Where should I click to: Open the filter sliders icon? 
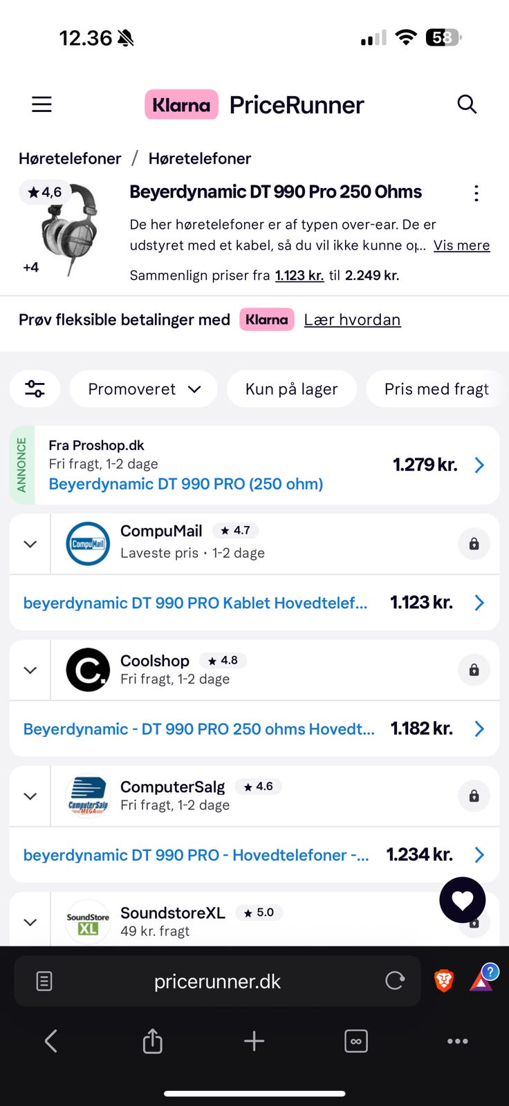(x=35, y=389)
